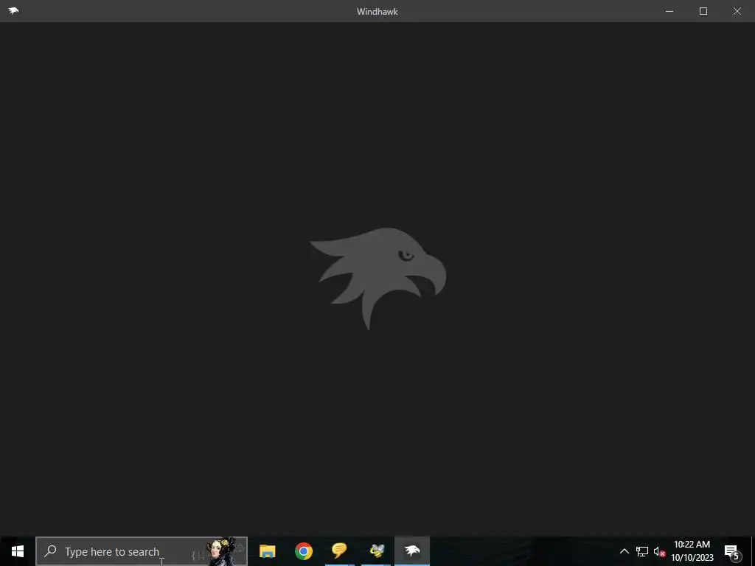Open the Windows Start menu

18,551
